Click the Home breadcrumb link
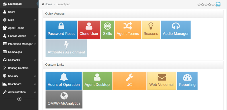The height and width of the screenshot is (110, 227). 48,4
